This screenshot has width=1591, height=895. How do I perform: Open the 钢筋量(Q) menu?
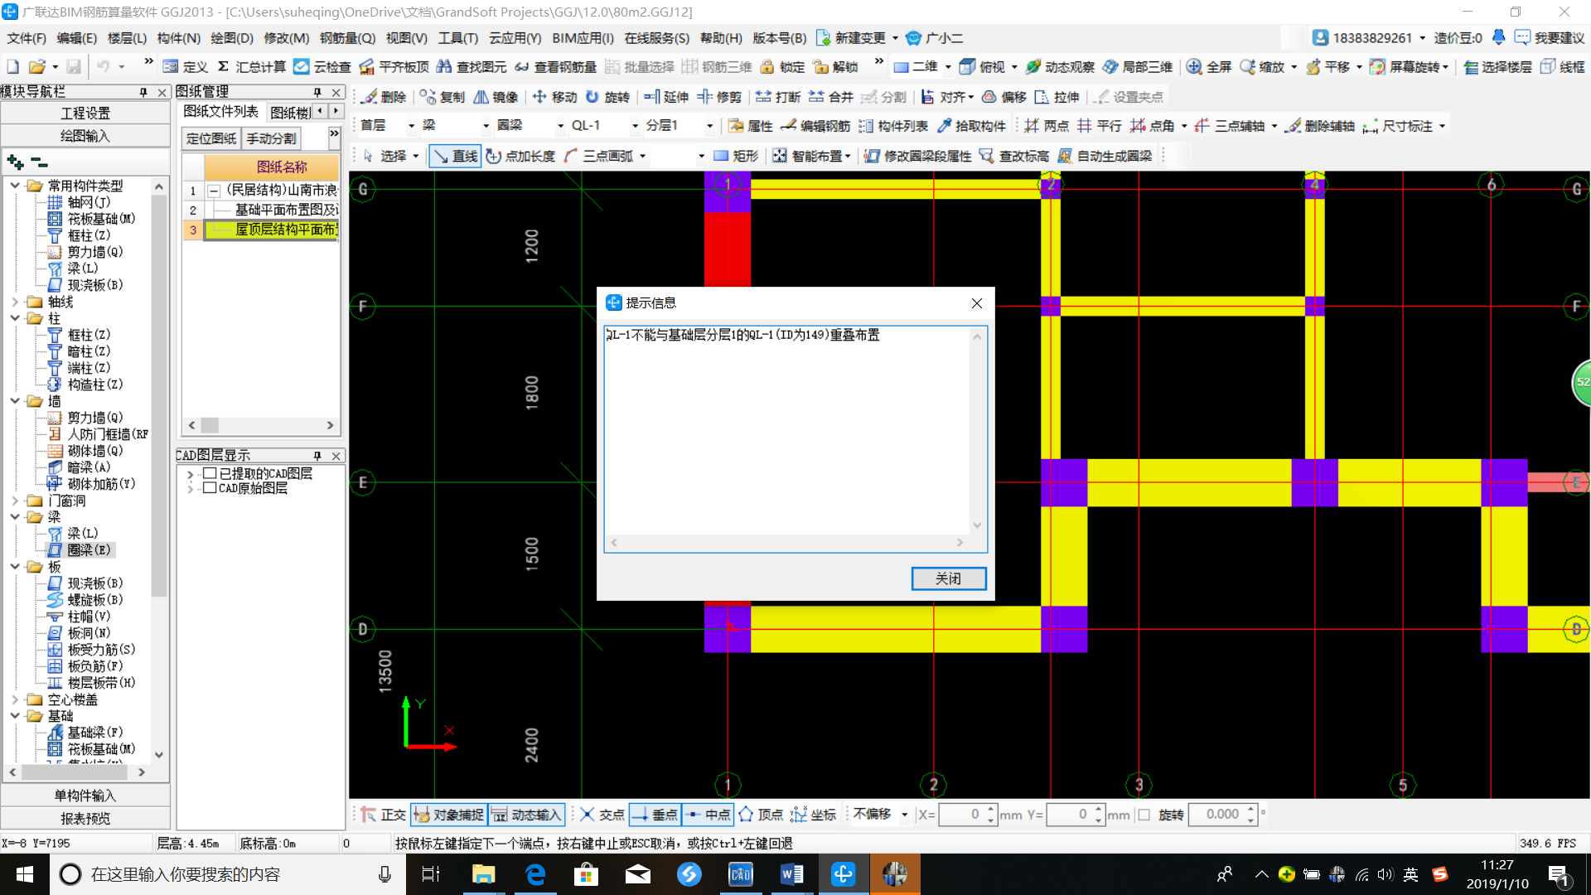[347, 38]
